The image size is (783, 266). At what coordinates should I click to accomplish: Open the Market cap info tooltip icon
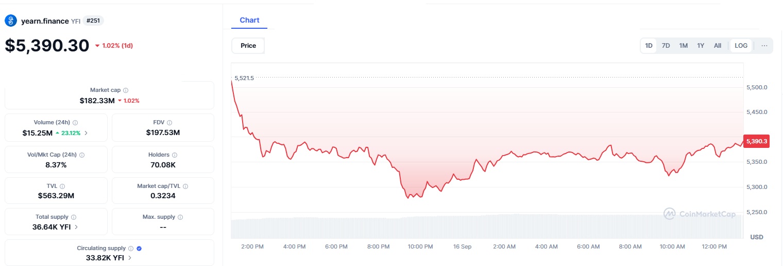point(126,90)
